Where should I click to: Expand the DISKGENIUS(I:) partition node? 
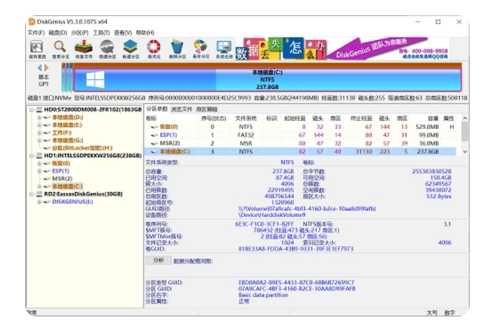point(39,202)
